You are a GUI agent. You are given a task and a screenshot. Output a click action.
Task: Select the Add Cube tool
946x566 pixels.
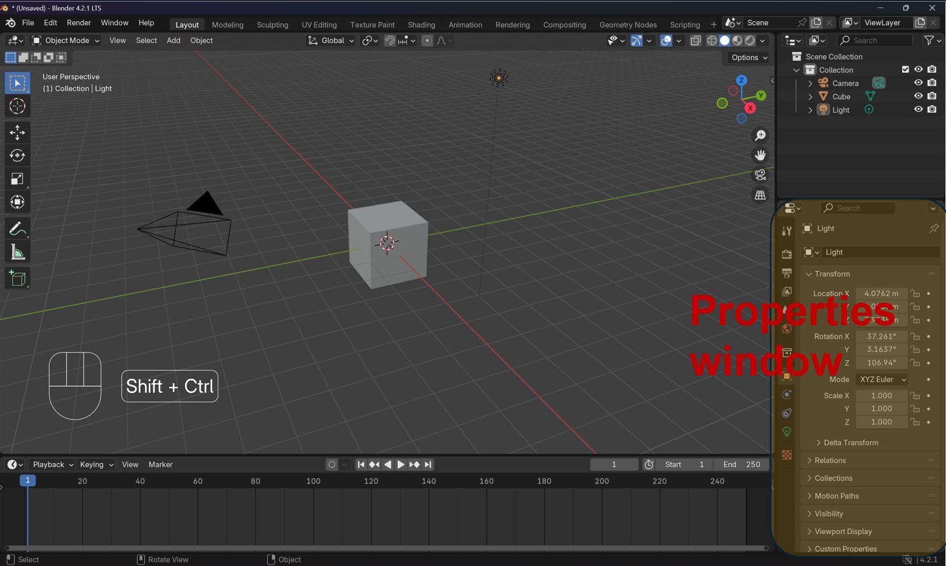[x=18, y=279]
